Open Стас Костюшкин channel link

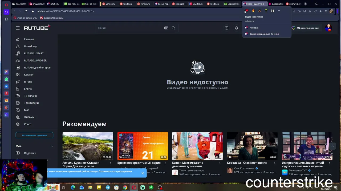(x=244, y=168)
